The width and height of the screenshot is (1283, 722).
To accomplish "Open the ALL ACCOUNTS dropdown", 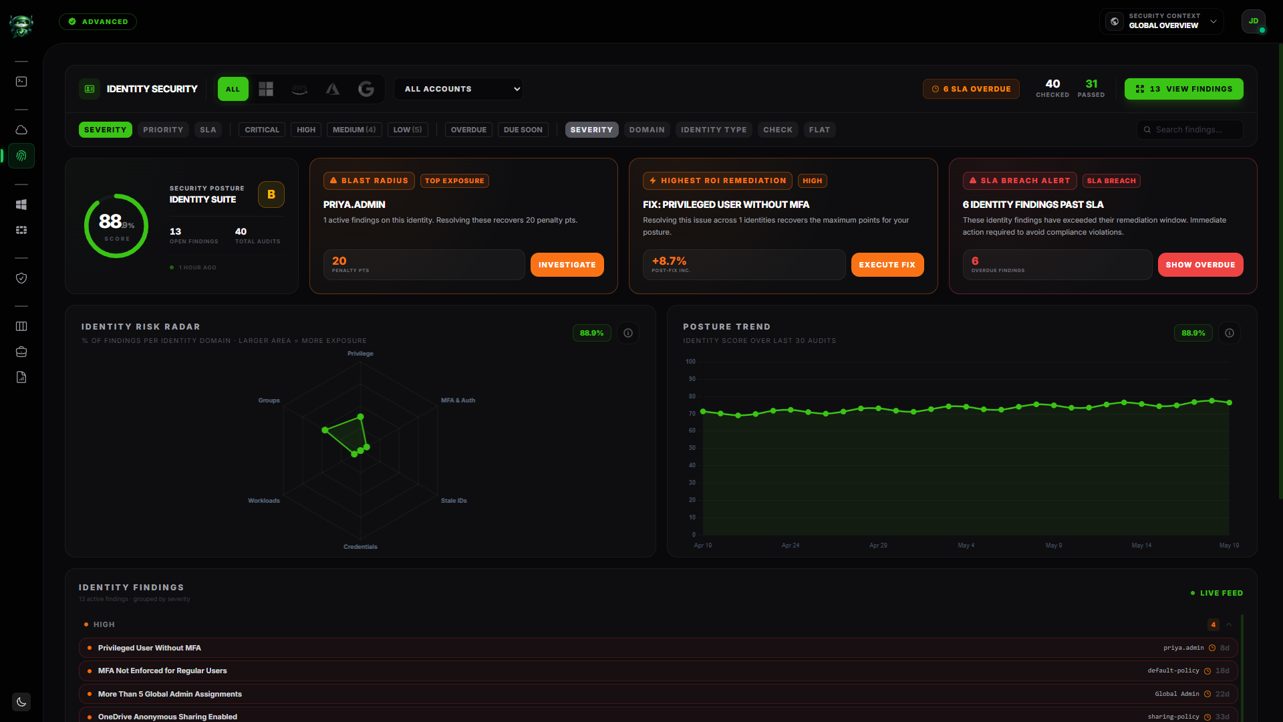I will click(458, 89).
